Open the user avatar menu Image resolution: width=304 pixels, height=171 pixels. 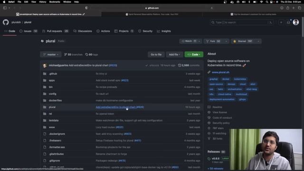pyautogui.click(x=295, y=22)
